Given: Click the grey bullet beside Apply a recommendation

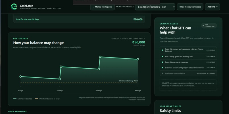Looking at the screenshot, I should pos(163,73).
